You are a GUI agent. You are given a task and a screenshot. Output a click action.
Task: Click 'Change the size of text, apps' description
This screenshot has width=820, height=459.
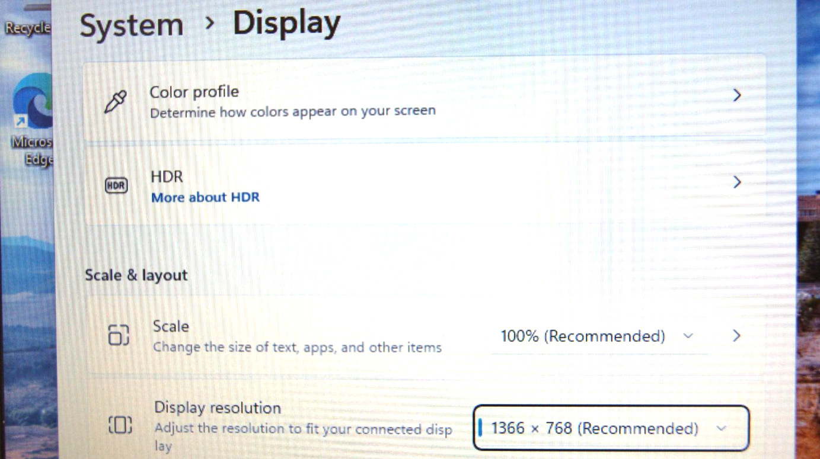[297, 347]
